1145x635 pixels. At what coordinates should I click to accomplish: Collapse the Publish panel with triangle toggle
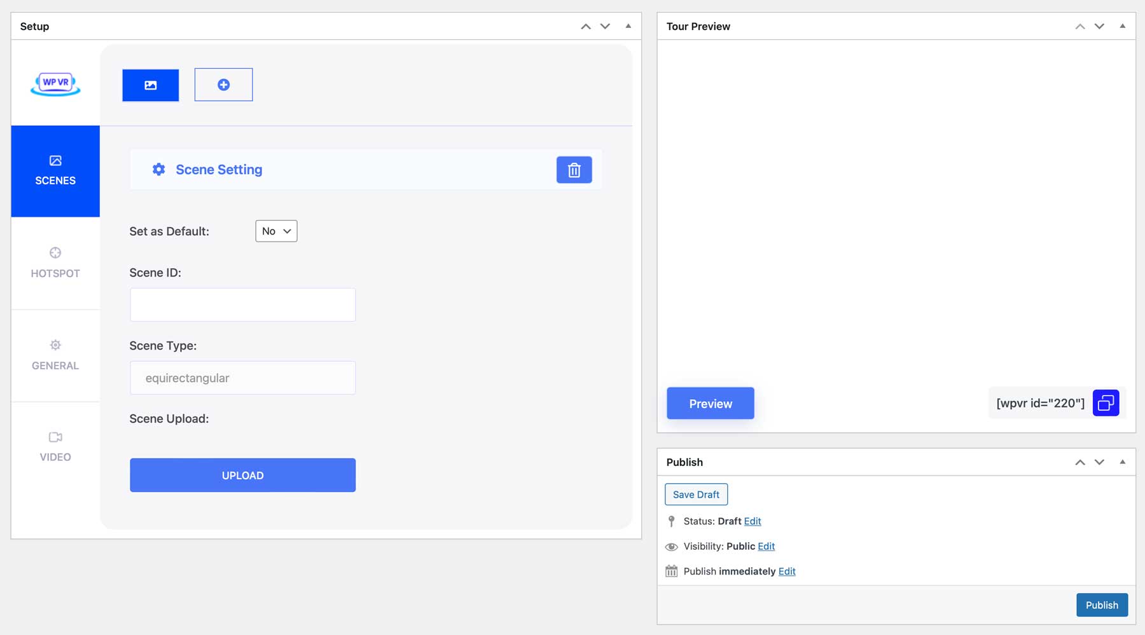coord(1123,462)
